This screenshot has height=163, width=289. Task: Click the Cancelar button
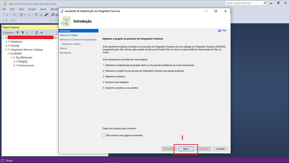pos(220,149)
